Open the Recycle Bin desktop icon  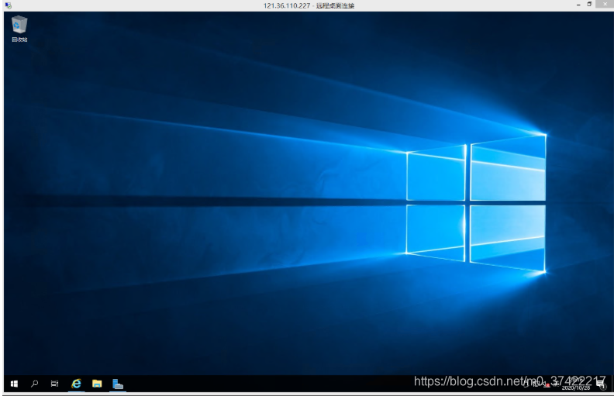pos(19,29)
